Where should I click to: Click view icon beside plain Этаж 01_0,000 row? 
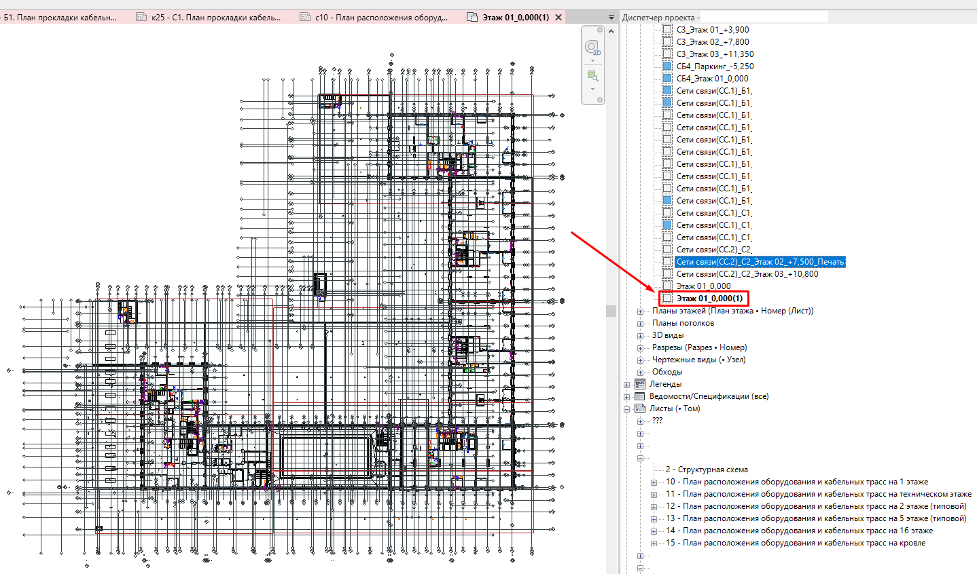[x=667, y=286]
